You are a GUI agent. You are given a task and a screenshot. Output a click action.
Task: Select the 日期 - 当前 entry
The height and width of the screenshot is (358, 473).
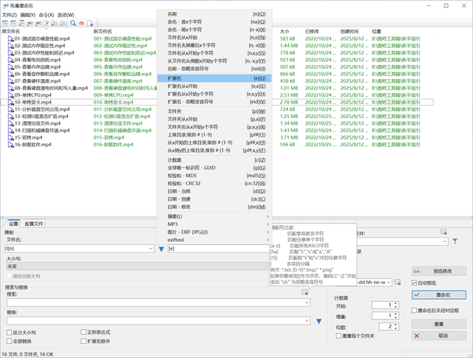(x=215, y=191)
